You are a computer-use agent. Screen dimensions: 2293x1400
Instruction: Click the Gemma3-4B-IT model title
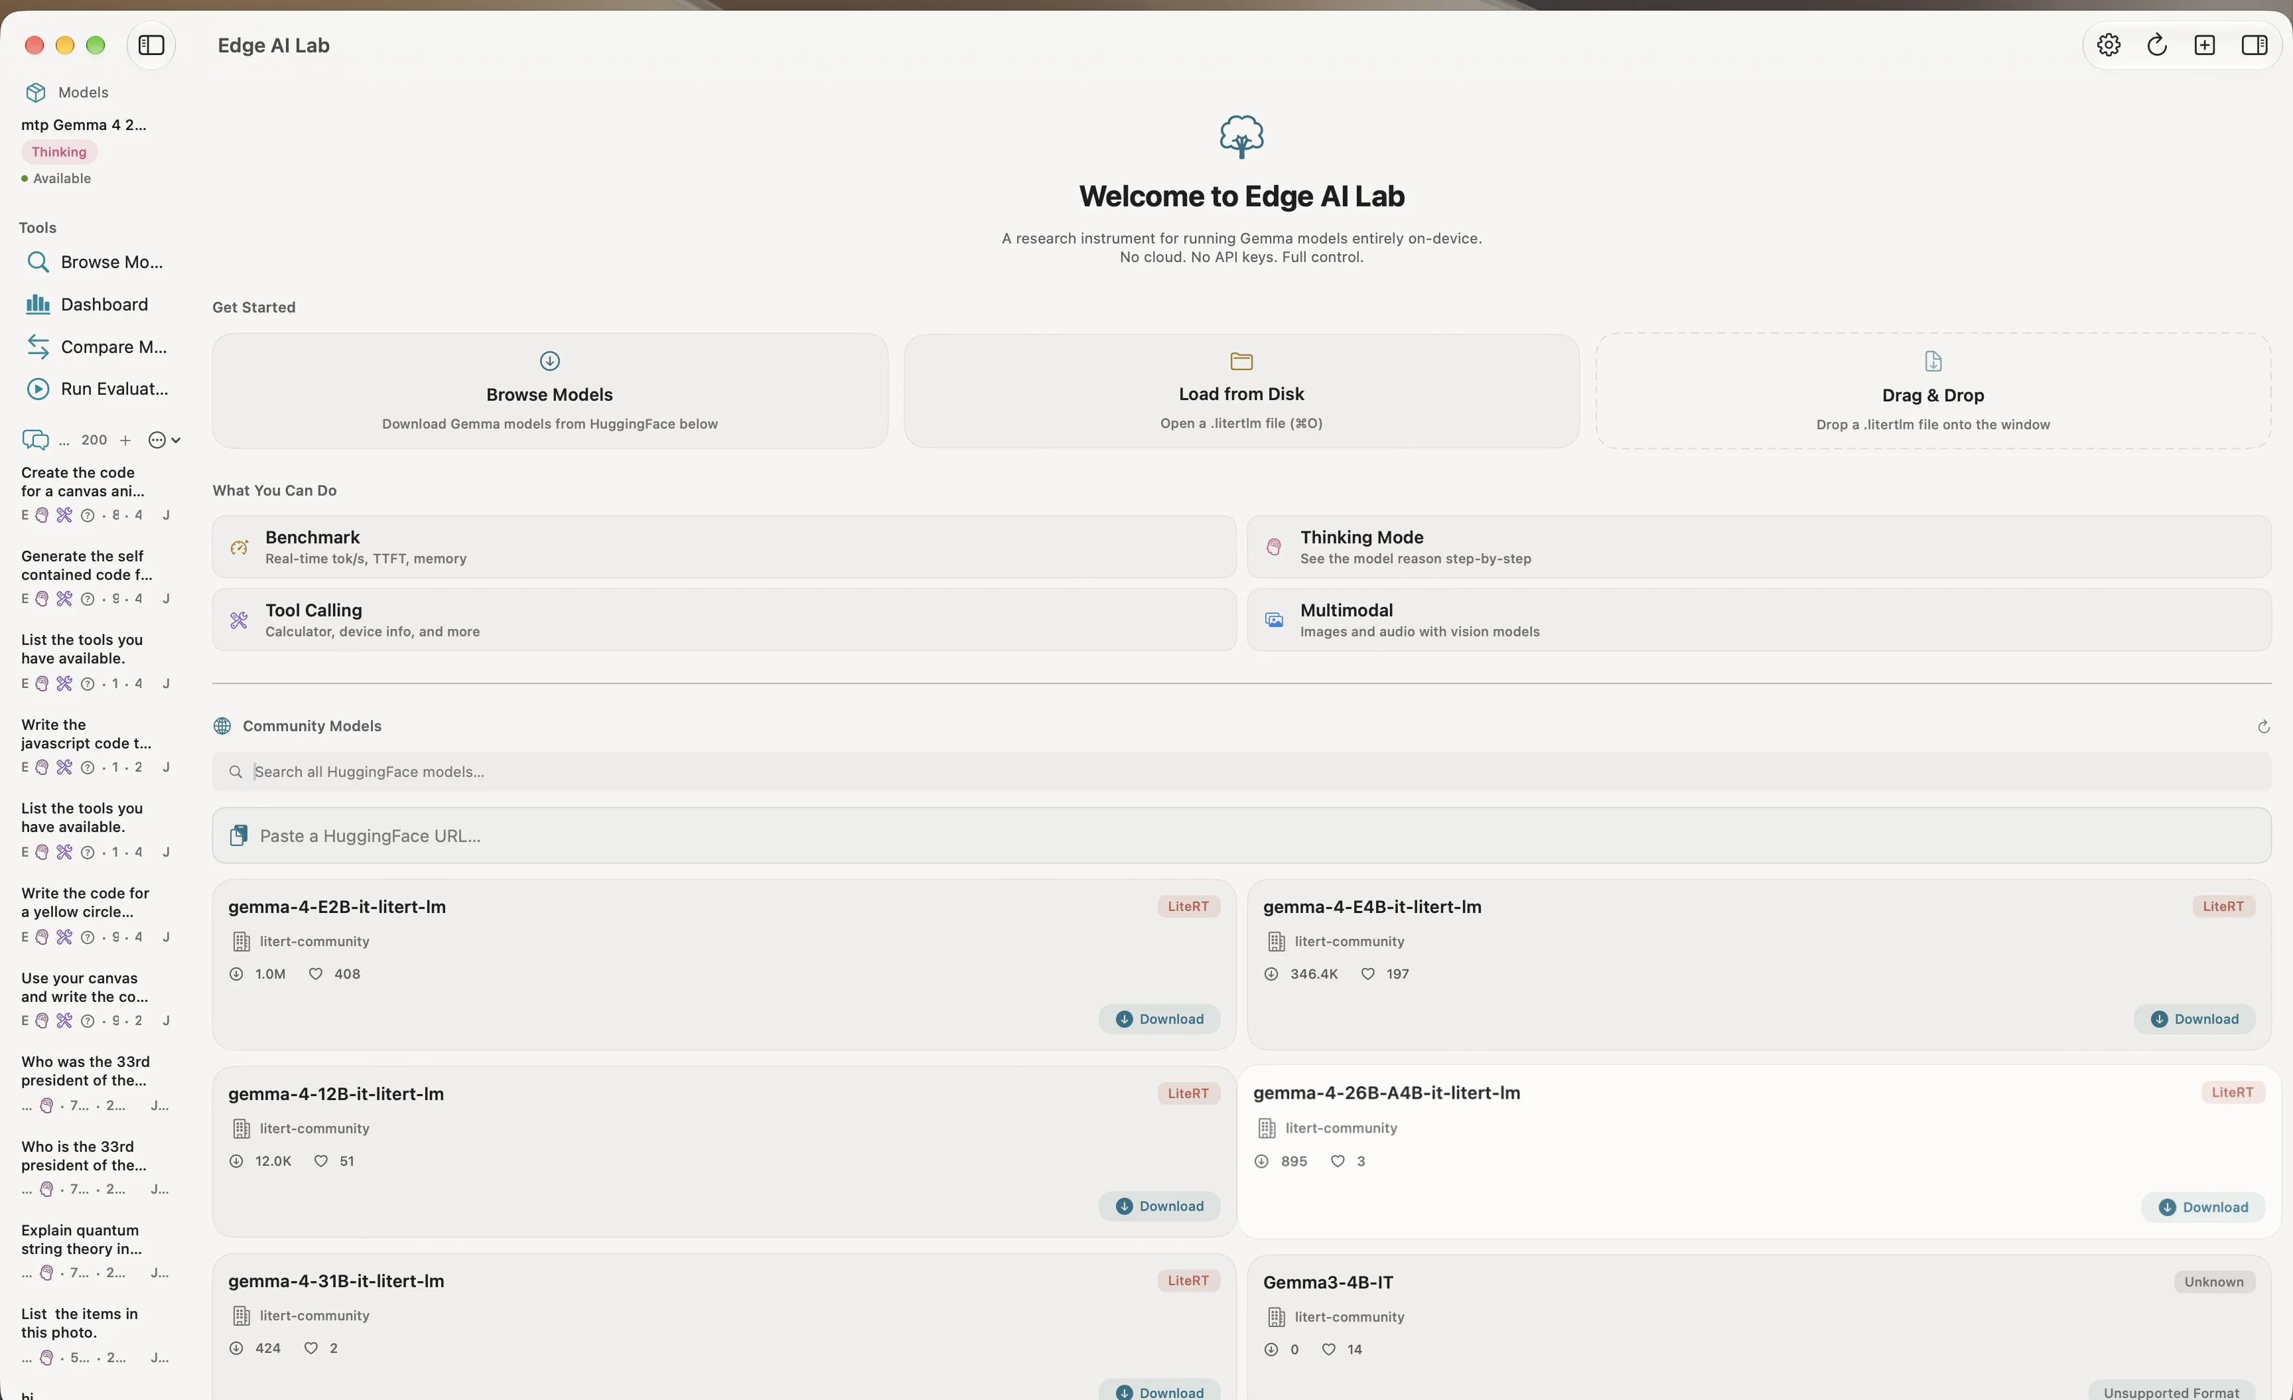1328,1282
